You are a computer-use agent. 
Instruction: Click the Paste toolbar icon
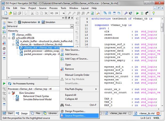[42, 13]
